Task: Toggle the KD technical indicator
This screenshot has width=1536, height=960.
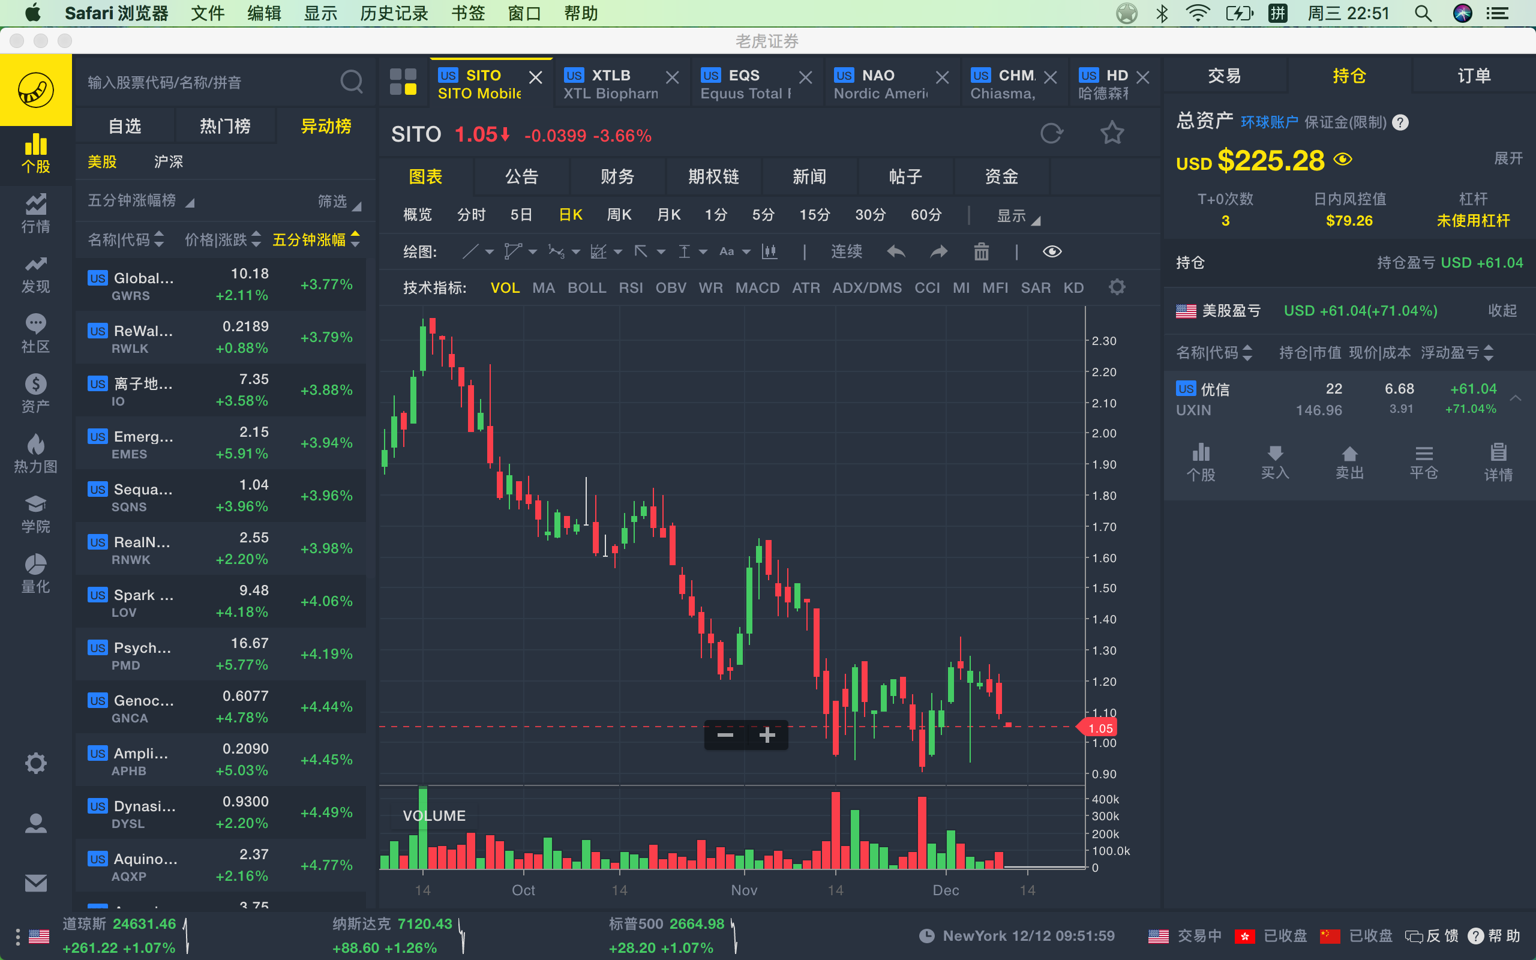Action: click(1073, 287)
